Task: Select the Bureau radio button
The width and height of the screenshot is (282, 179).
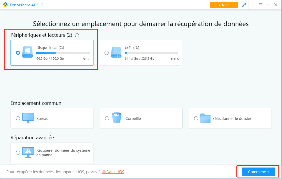Action: click(18, 118)
